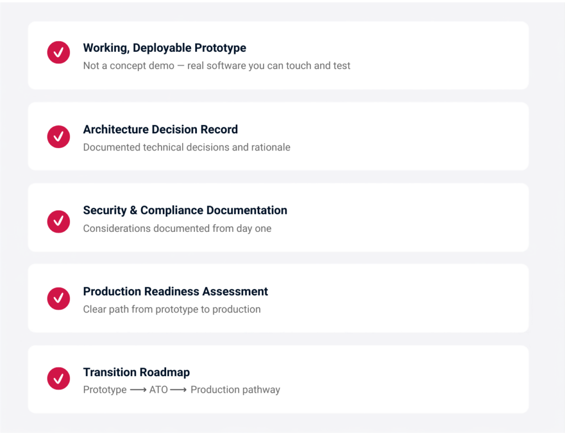Click the arrow between ATO and Production
Image resolution: width=565 pixels, height=433 pixels.
point(178,390)
